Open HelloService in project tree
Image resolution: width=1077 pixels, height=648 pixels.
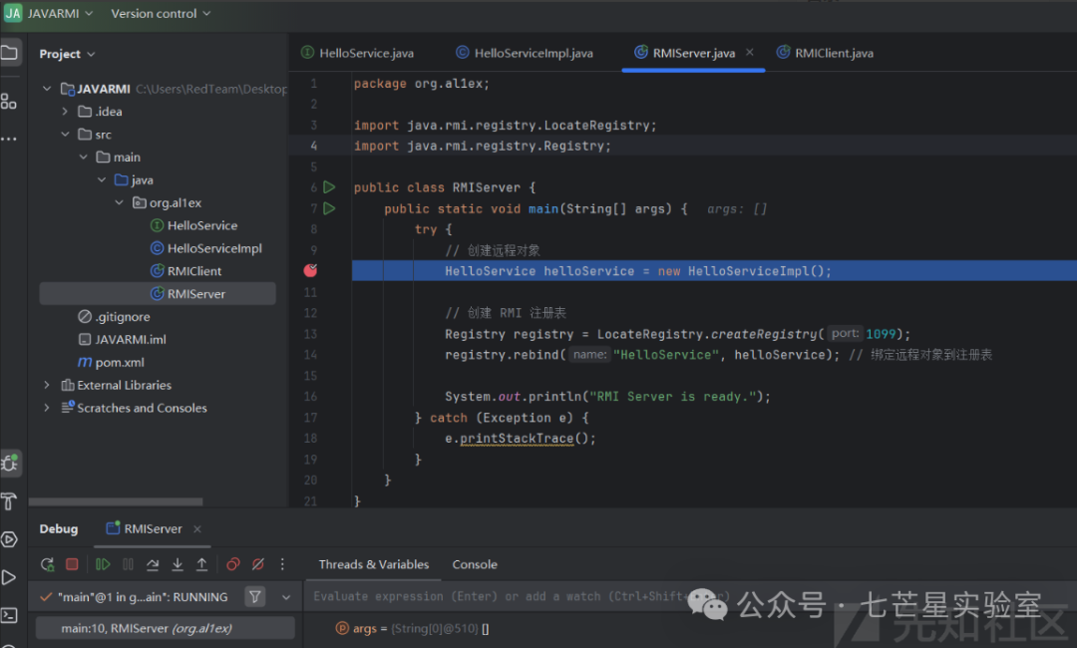click(193, 225)
